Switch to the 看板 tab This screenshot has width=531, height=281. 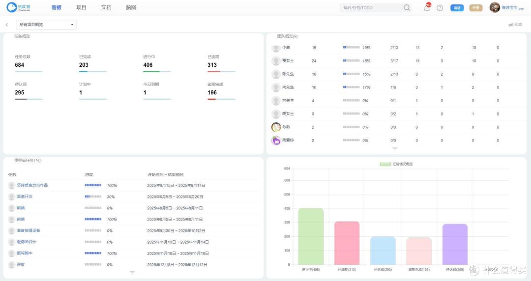(56, 7)
